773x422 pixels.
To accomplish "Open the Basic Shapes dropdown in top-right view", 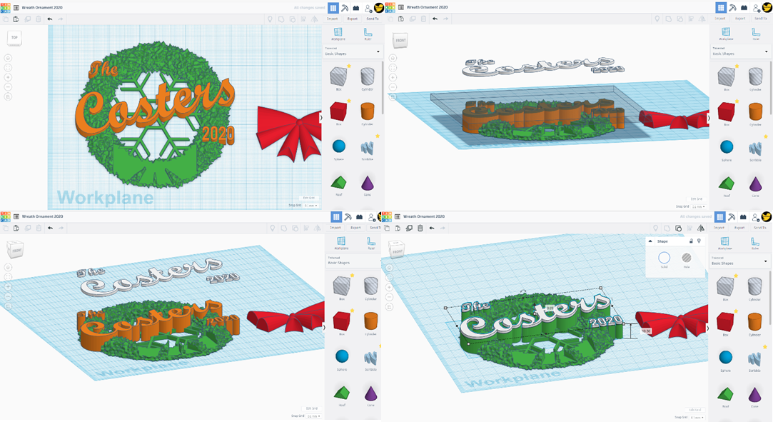I will click(739, 51).
